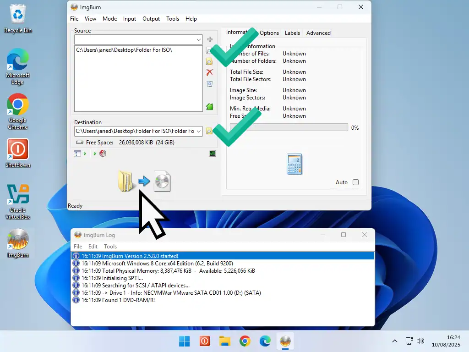This screenshot has width=469, height=352.
Task: Click the second green play arrow before red disc
Action: pos(95,154)
